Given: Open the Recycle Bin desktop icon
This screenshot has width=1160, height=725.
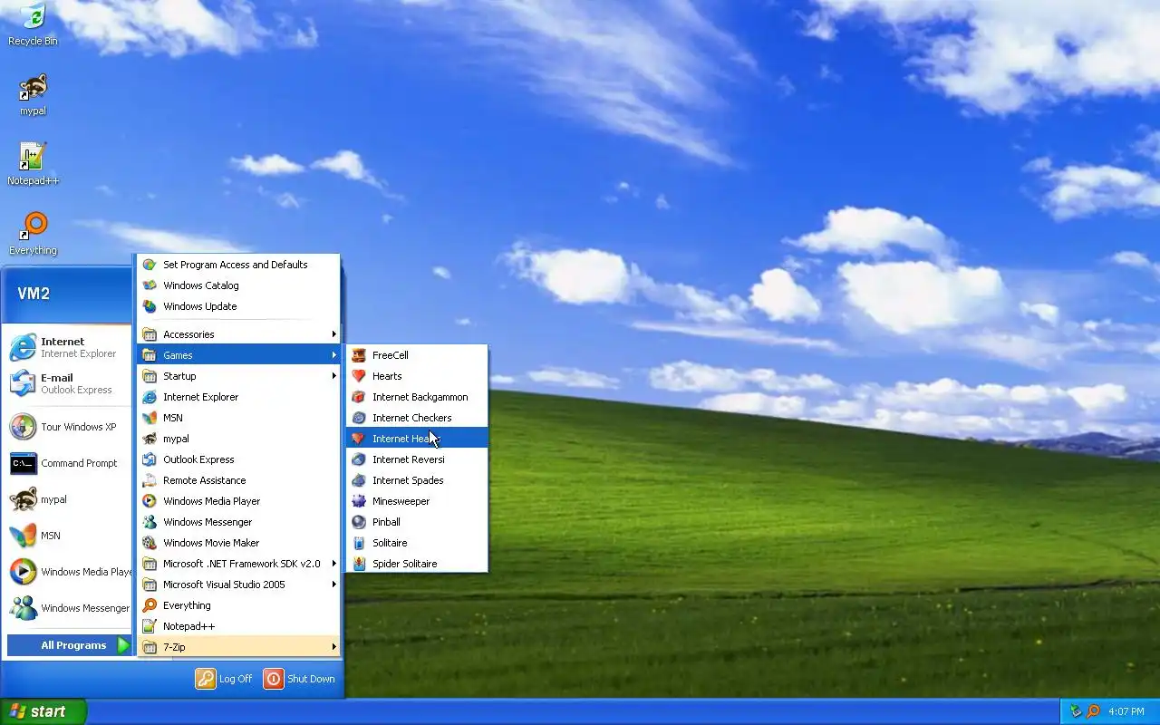Looking at the screenshot, I should coord(33,24).
